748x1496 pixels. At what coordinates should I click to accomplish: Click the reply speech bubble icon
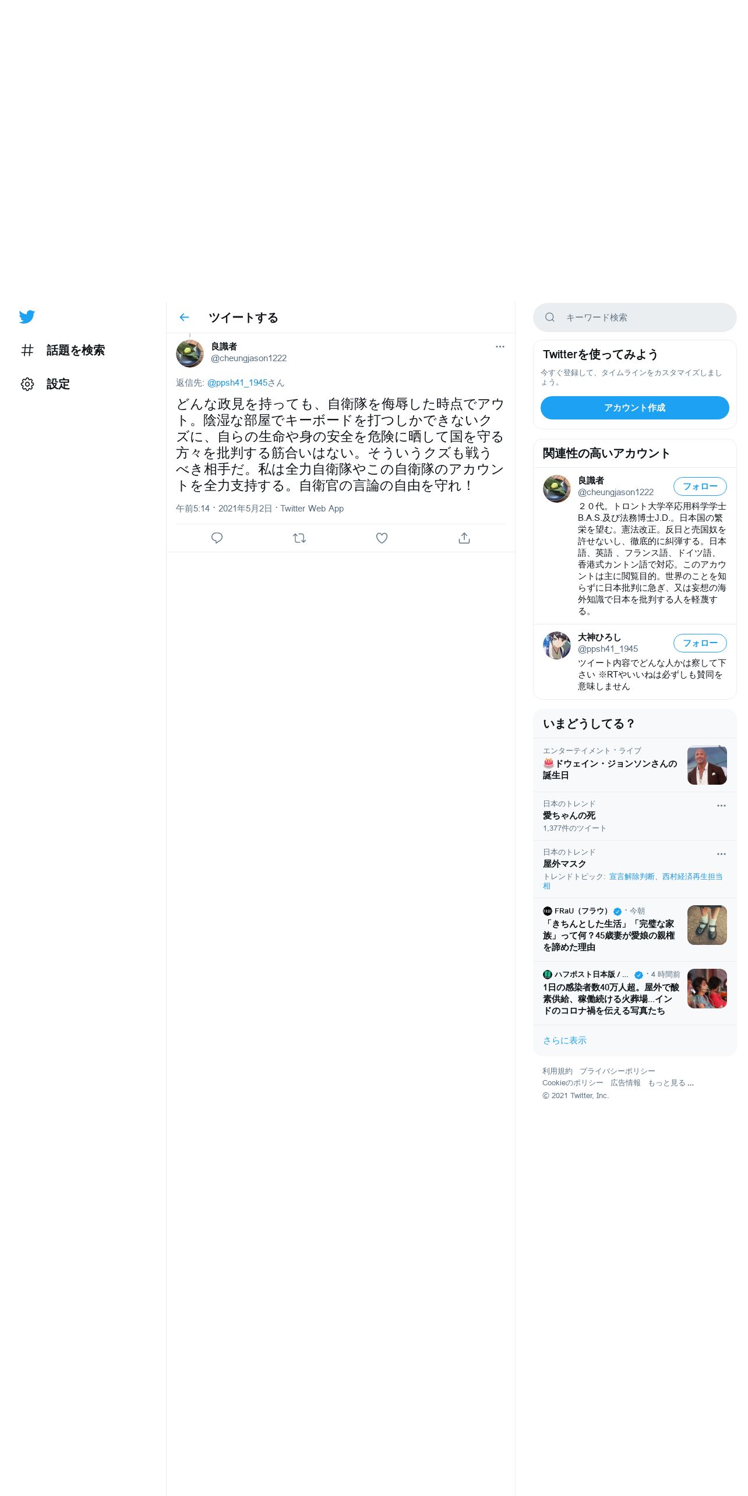[x=217, y=538]
